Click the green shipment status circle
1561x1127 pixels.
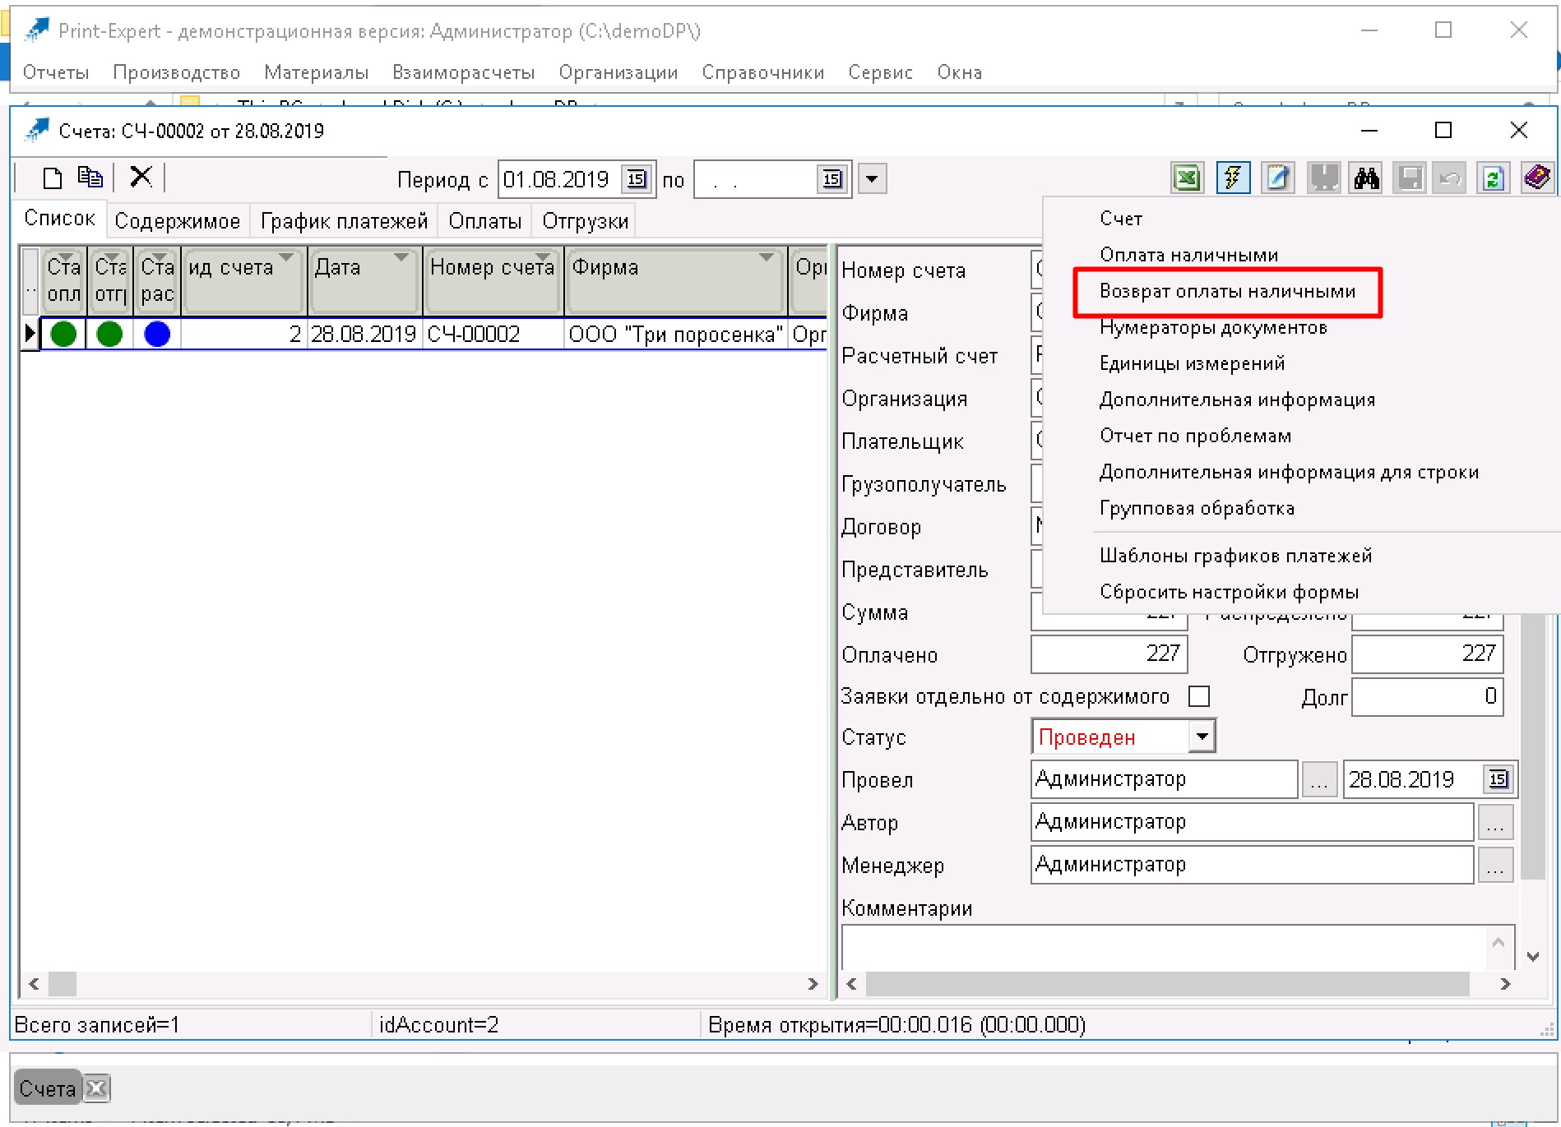click(109, 334)
